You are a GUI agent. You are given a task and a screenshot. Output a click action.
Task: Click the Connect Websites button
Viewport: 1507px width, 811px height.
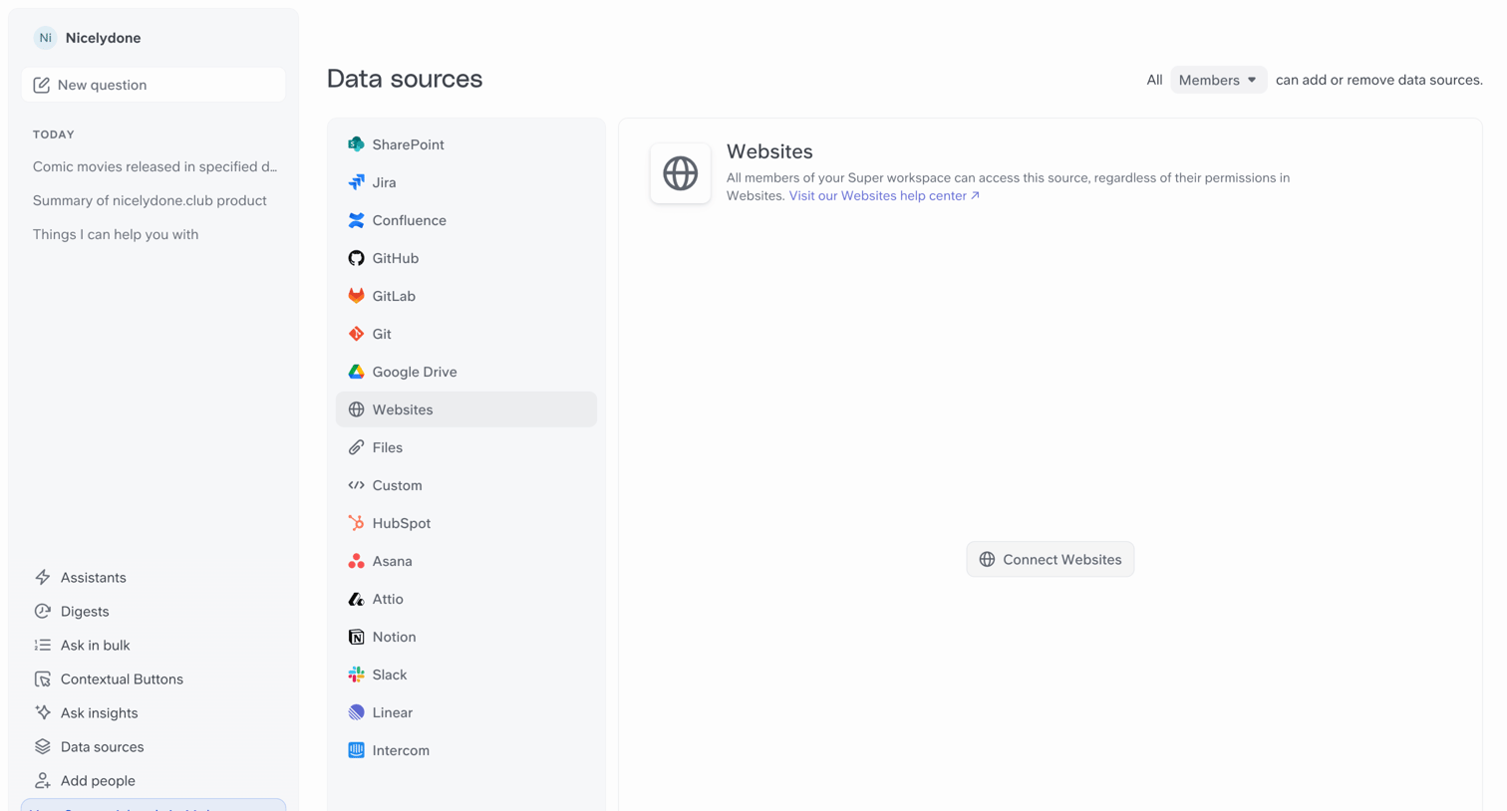[1050, 560]
